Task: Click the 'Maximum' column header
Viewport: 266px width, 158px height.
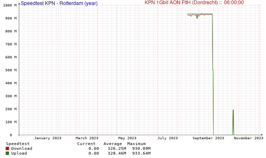Action: (x=136, y=144)
